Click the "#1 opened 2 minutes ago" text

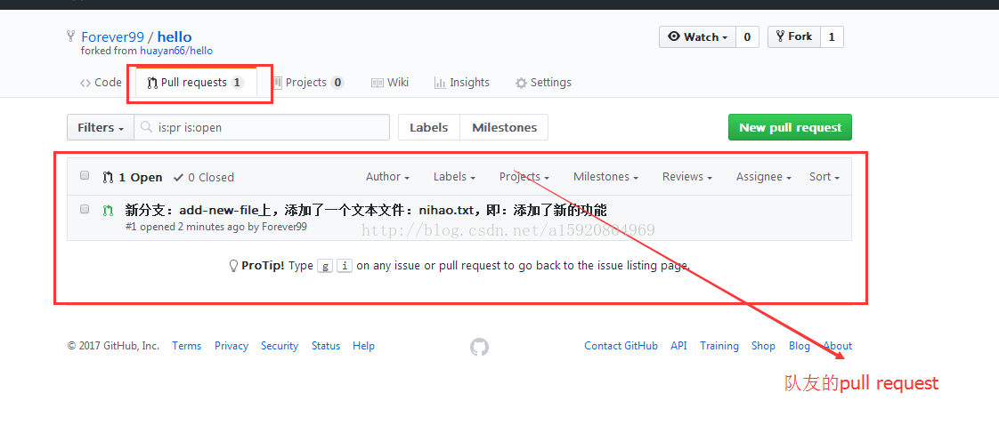185,227
